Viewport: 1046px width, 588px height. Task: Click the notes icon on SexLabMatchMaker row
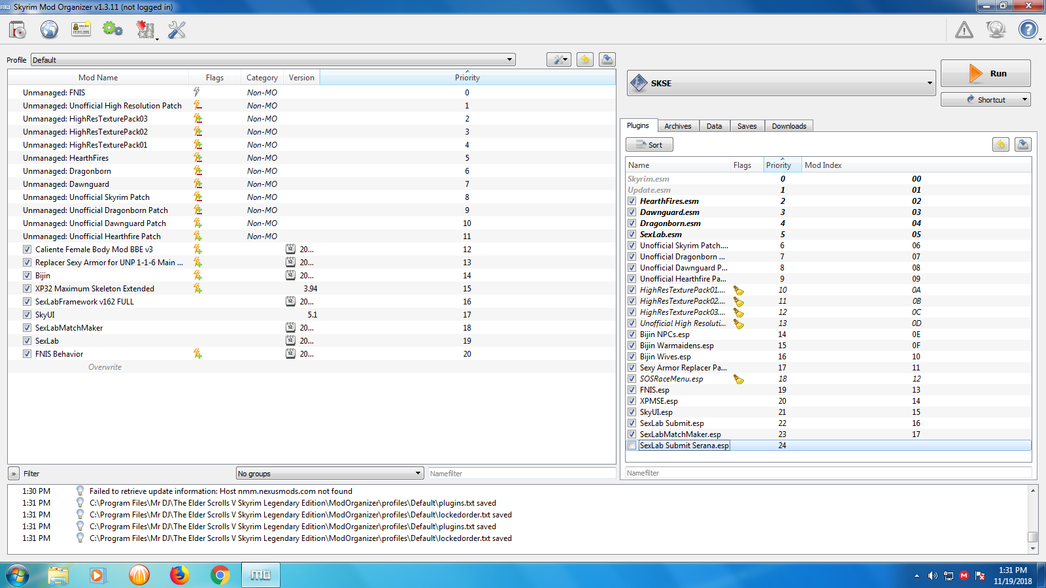290,327
